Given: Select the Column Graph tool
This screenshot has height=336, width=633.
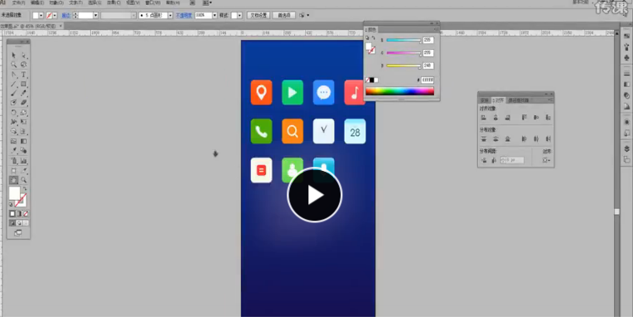Looking at the screenshot, I should [24, 160].
